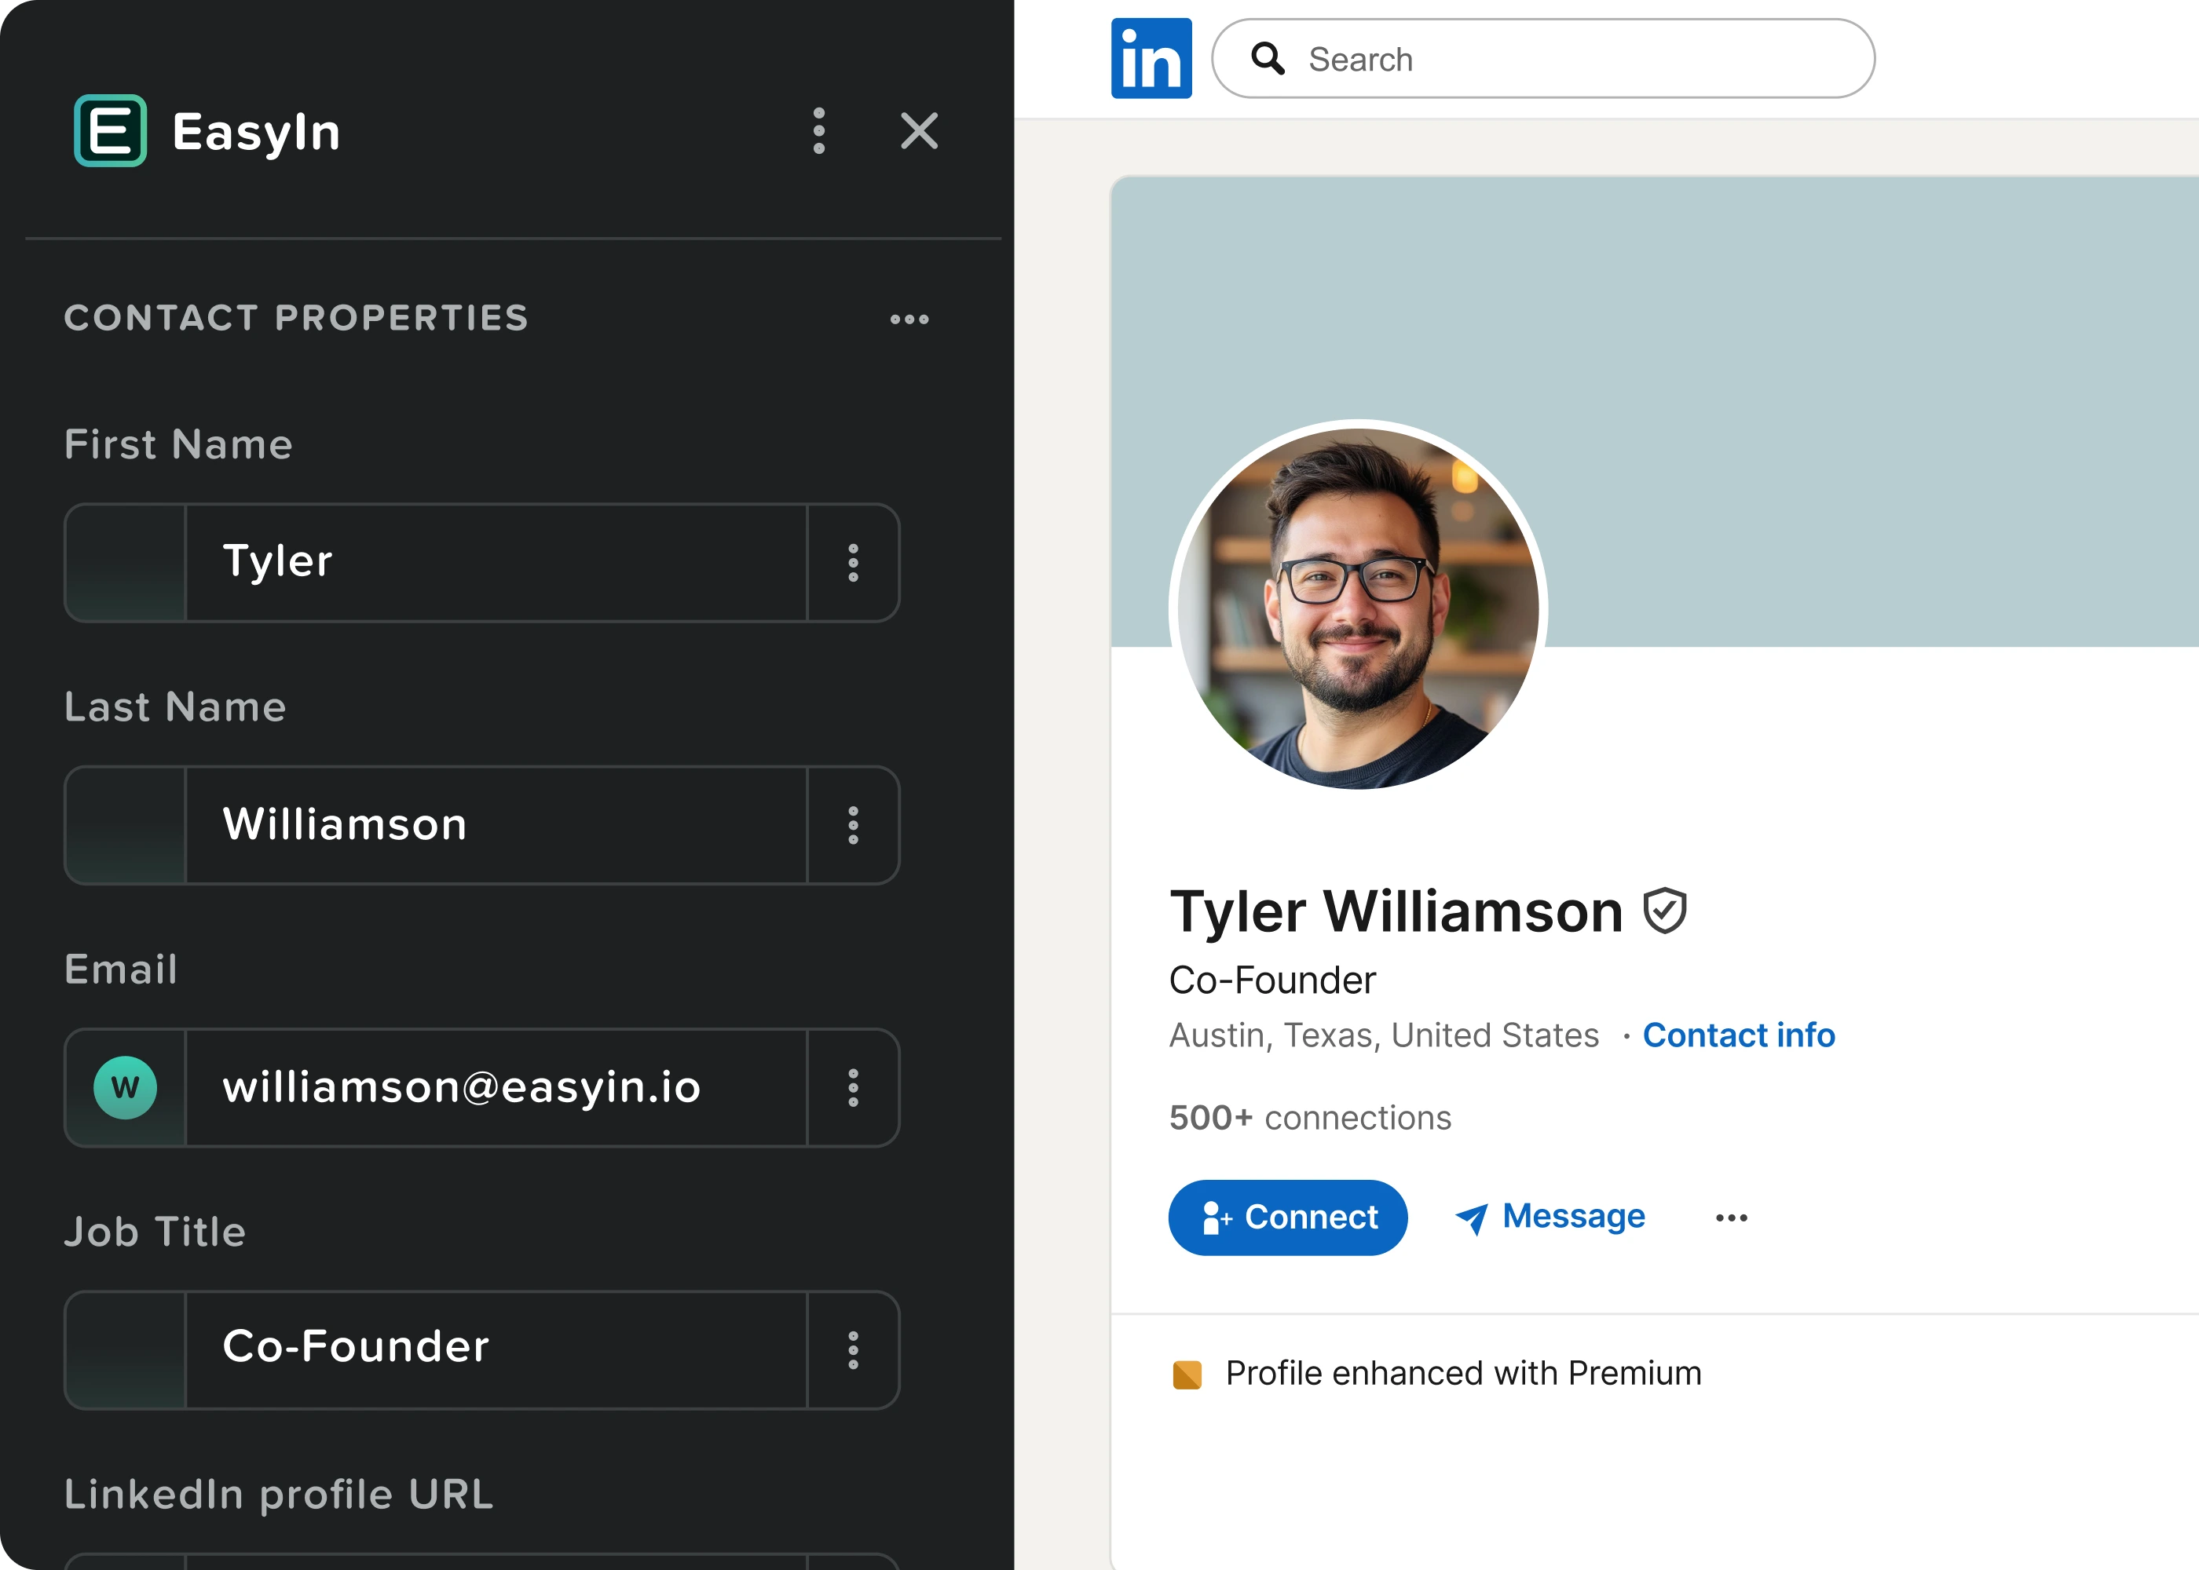The image size is (2199, 1570).
Task: Open the EasyIn panel vertical dots menu
Action: 819,130
